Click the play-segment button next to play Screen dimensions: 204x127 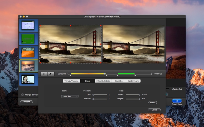point(51,74)
